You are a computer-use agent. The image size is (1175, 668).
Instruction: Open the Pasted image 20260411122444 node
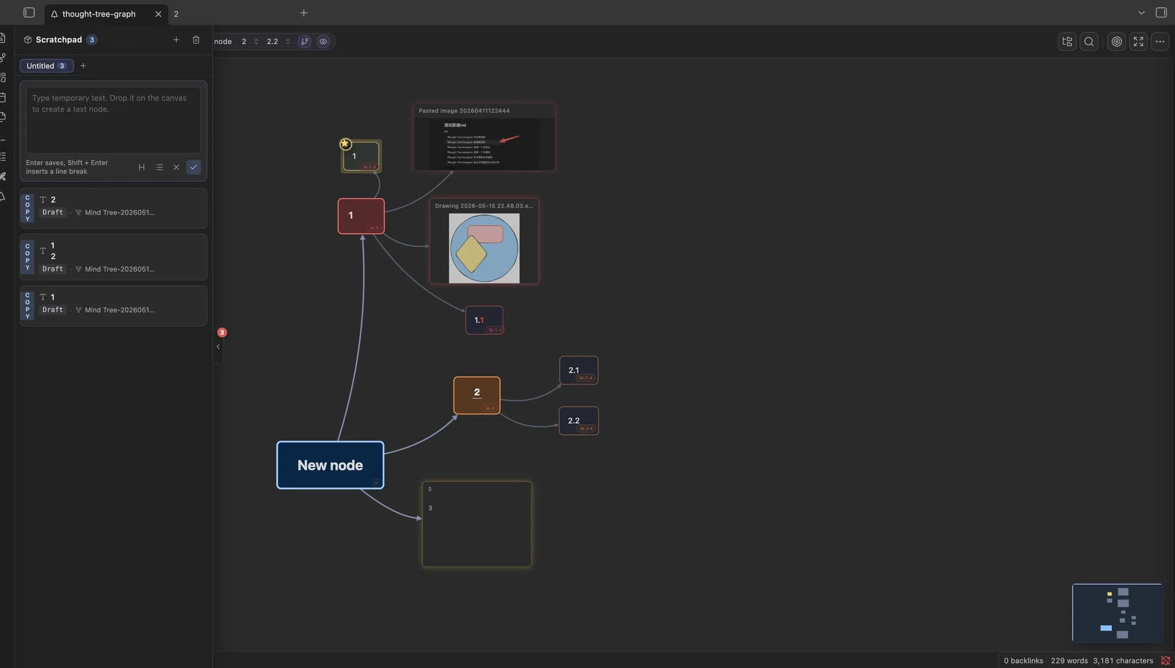(x=484, y=137)
